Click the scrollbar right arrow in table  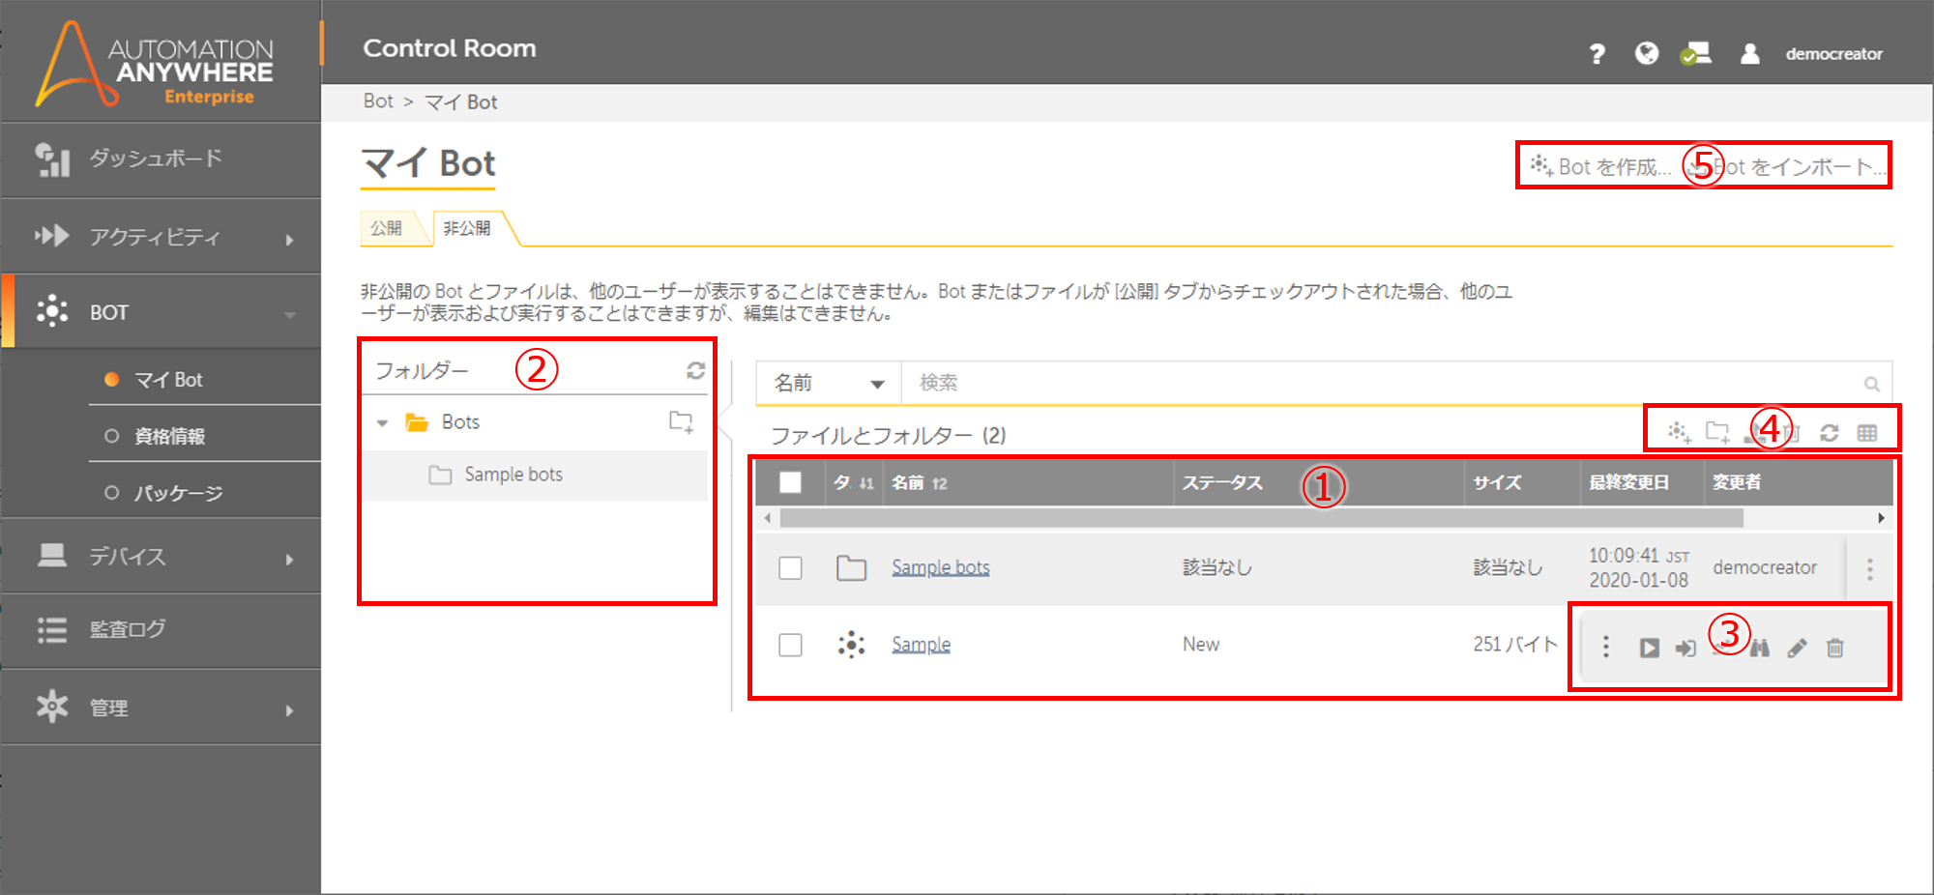(x=1881, y=518)
